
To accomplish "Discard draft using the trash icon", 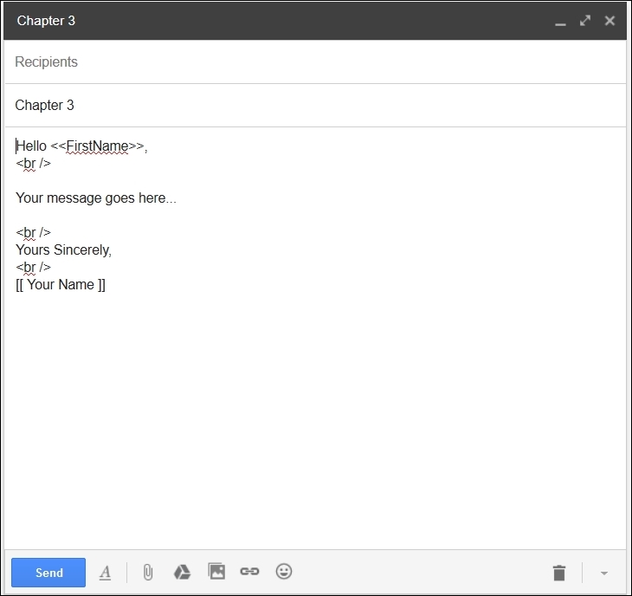I will [559, 573].
